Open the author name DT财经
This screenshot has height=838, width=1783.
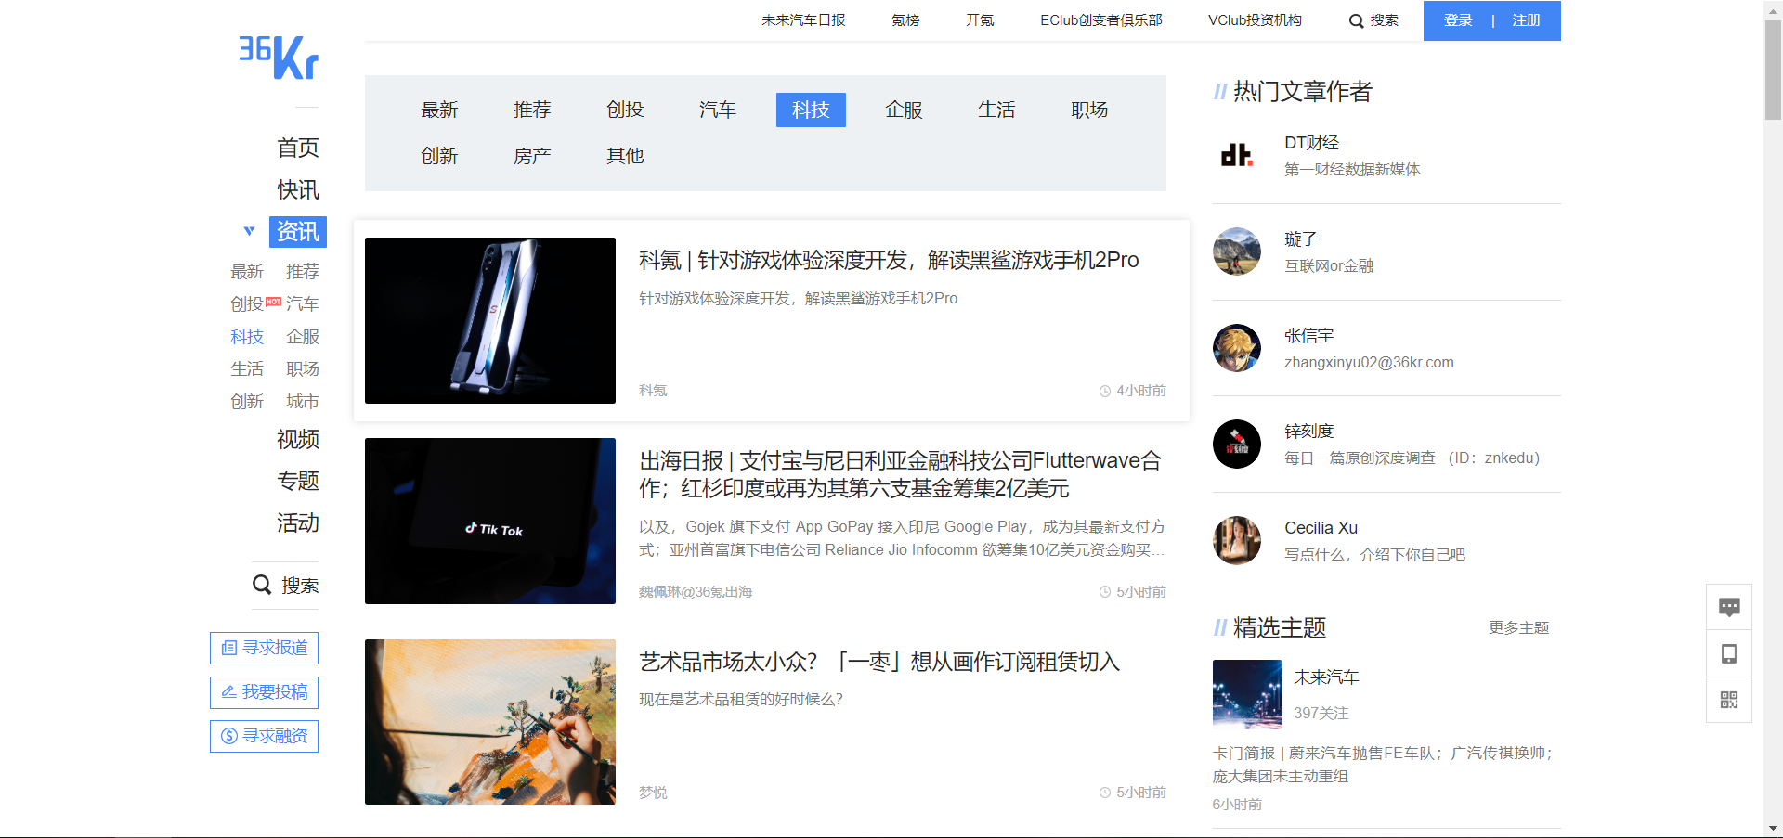(1311, 143)
